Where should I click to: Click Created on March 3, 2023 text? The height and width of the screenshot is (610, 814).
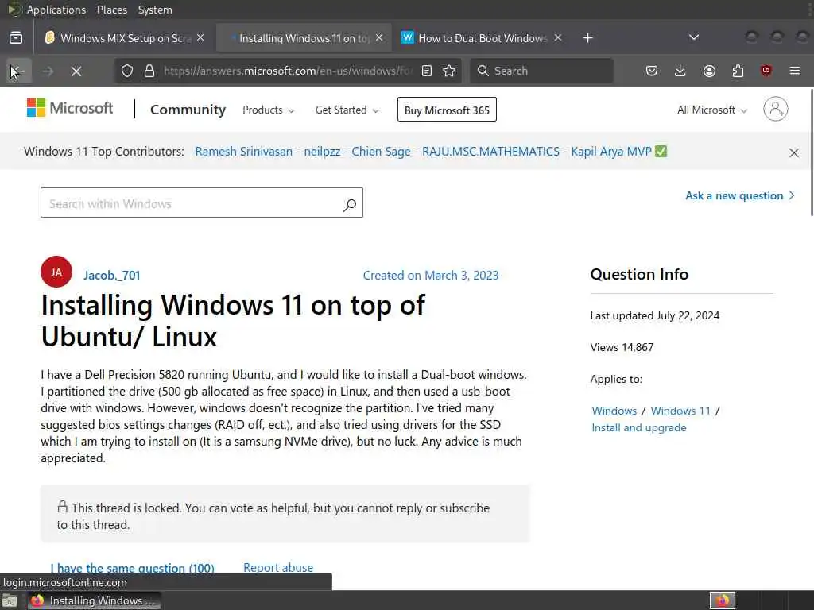431,276
